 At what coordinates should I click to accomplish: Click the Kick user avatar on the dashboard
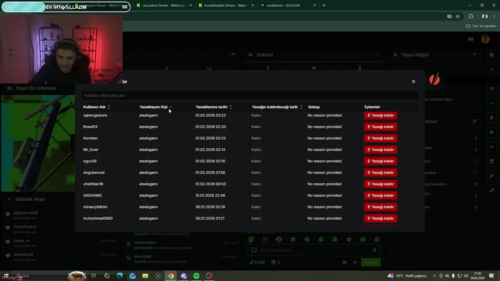click(485, 39)
